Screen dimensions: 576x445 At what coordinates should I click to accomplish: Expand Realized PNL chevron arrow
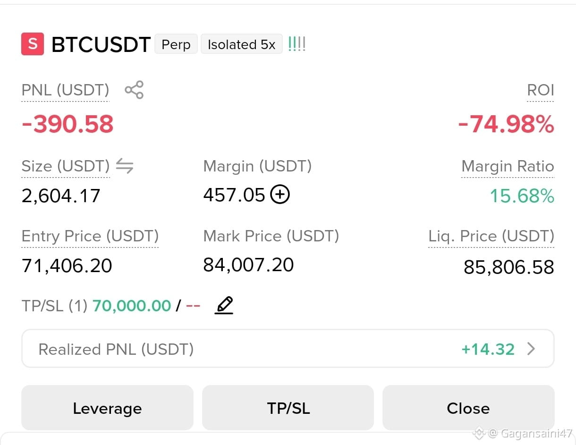531,349
